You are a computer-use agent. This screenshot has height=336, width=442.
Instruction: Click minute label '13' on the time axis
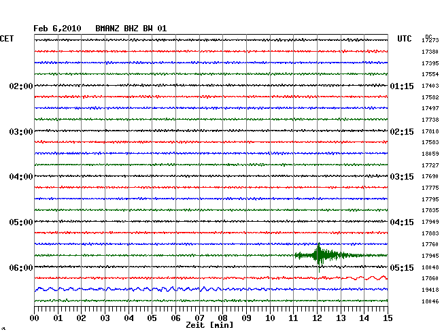[341, 318]
